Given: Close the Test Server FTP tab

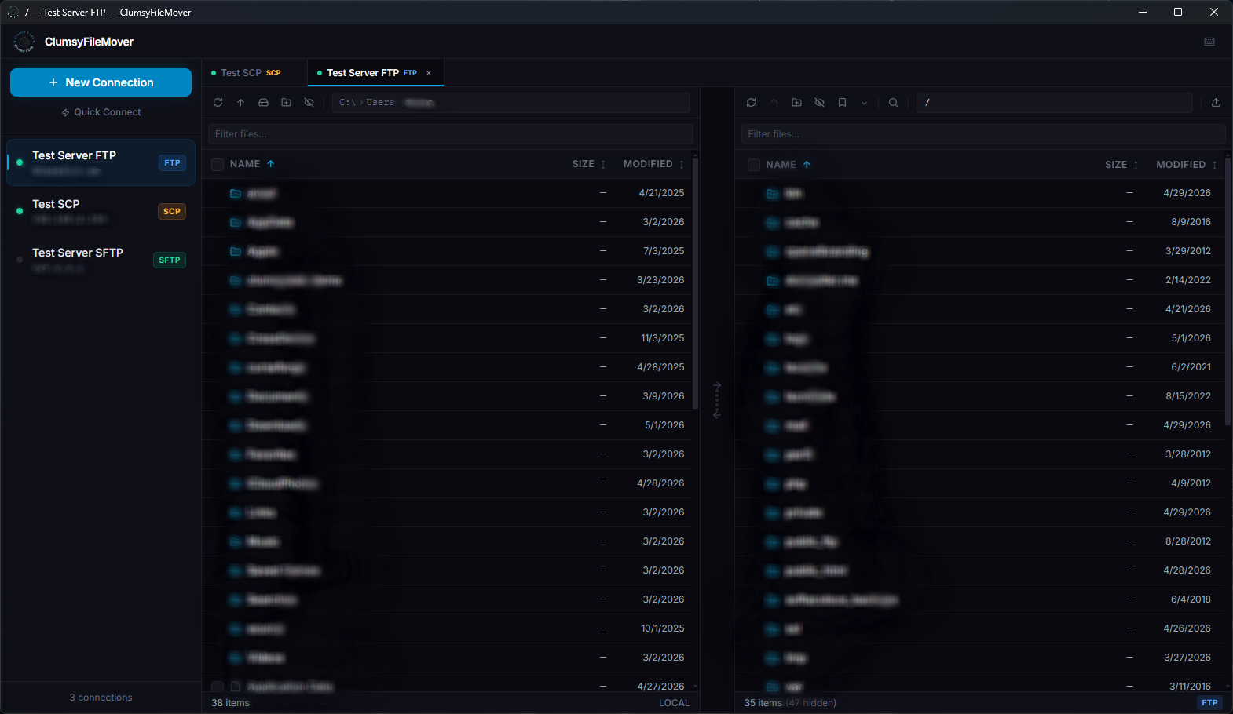Looking at the screenshot, I should tap(429, 73).
